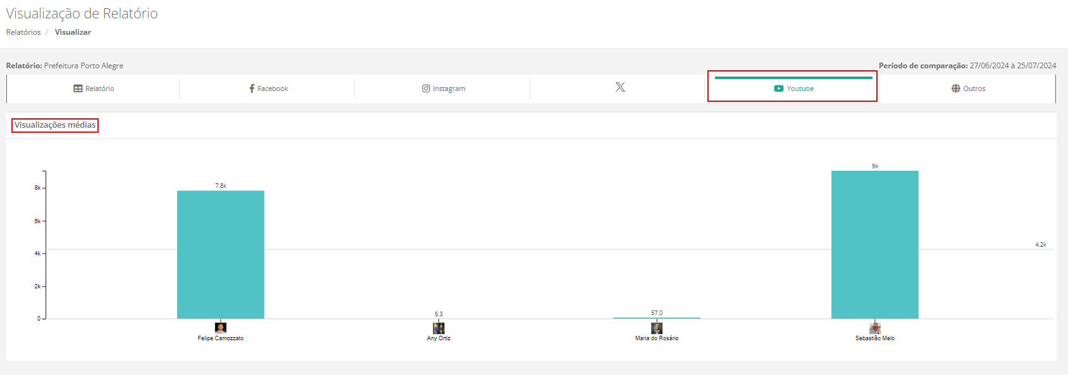Click the Instagram camera icon

coord(426,89)
